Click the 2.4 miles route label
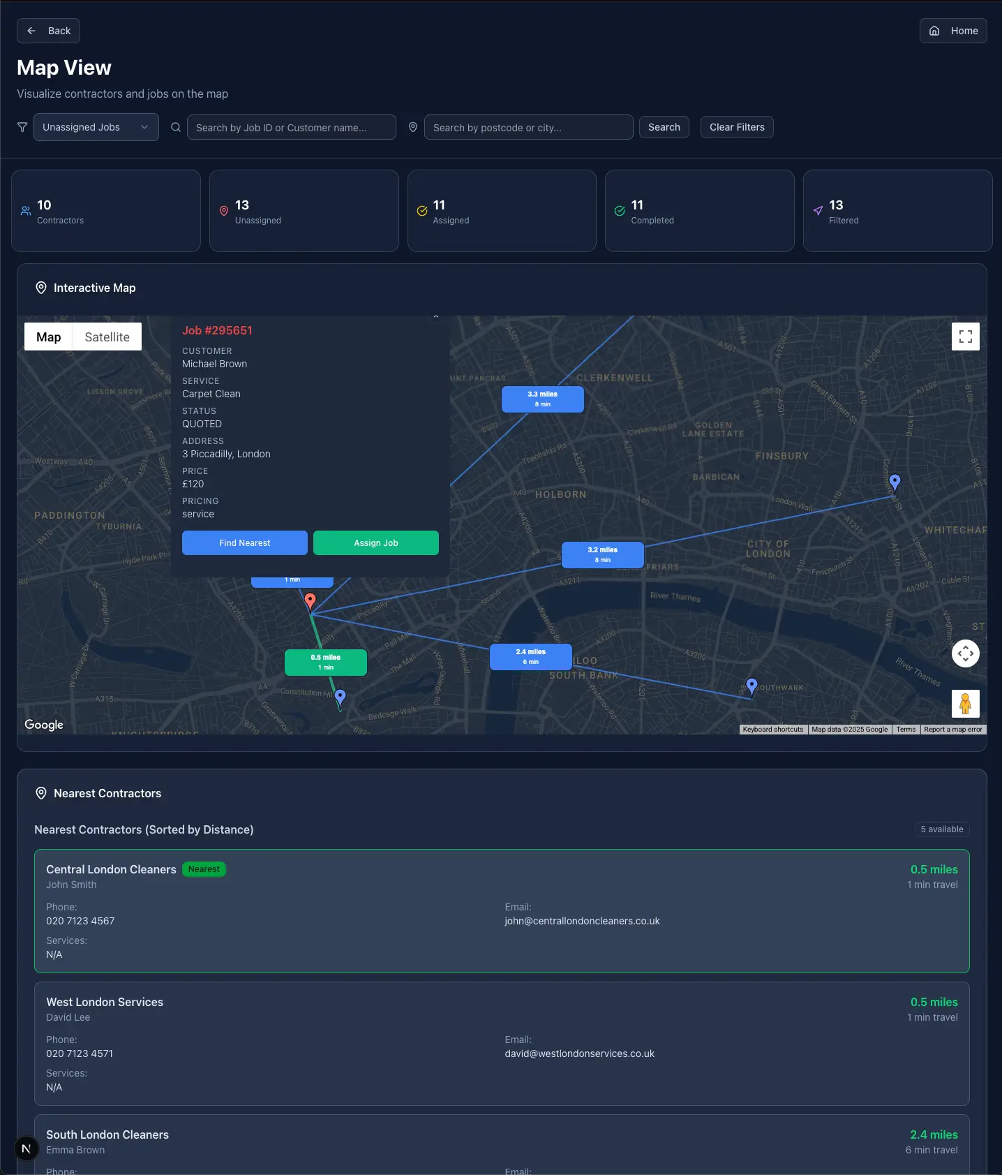 point(531,657)
